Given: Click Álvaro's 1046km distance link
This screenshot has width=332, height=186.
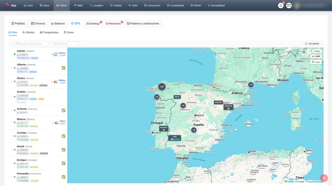Looking at the screenshot, I should click(x=62, y=80).
